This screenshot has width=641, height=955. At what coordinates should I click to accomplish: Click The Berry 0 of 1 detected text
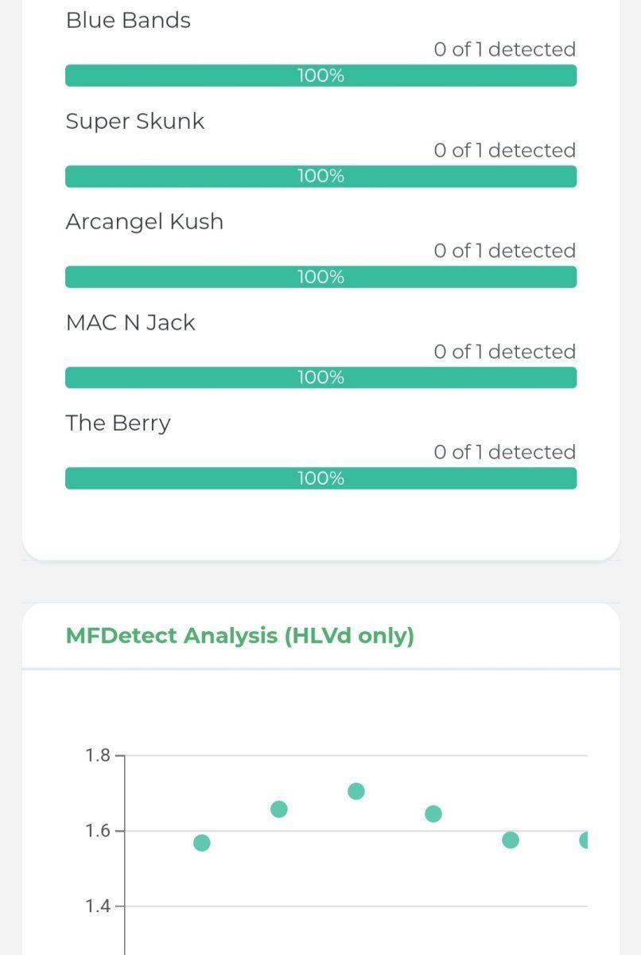pos(505,452)
